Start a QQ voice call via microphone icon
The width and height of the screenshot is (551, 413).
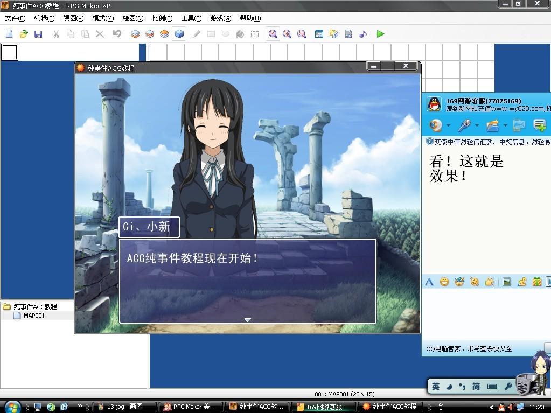coord(464,125)
